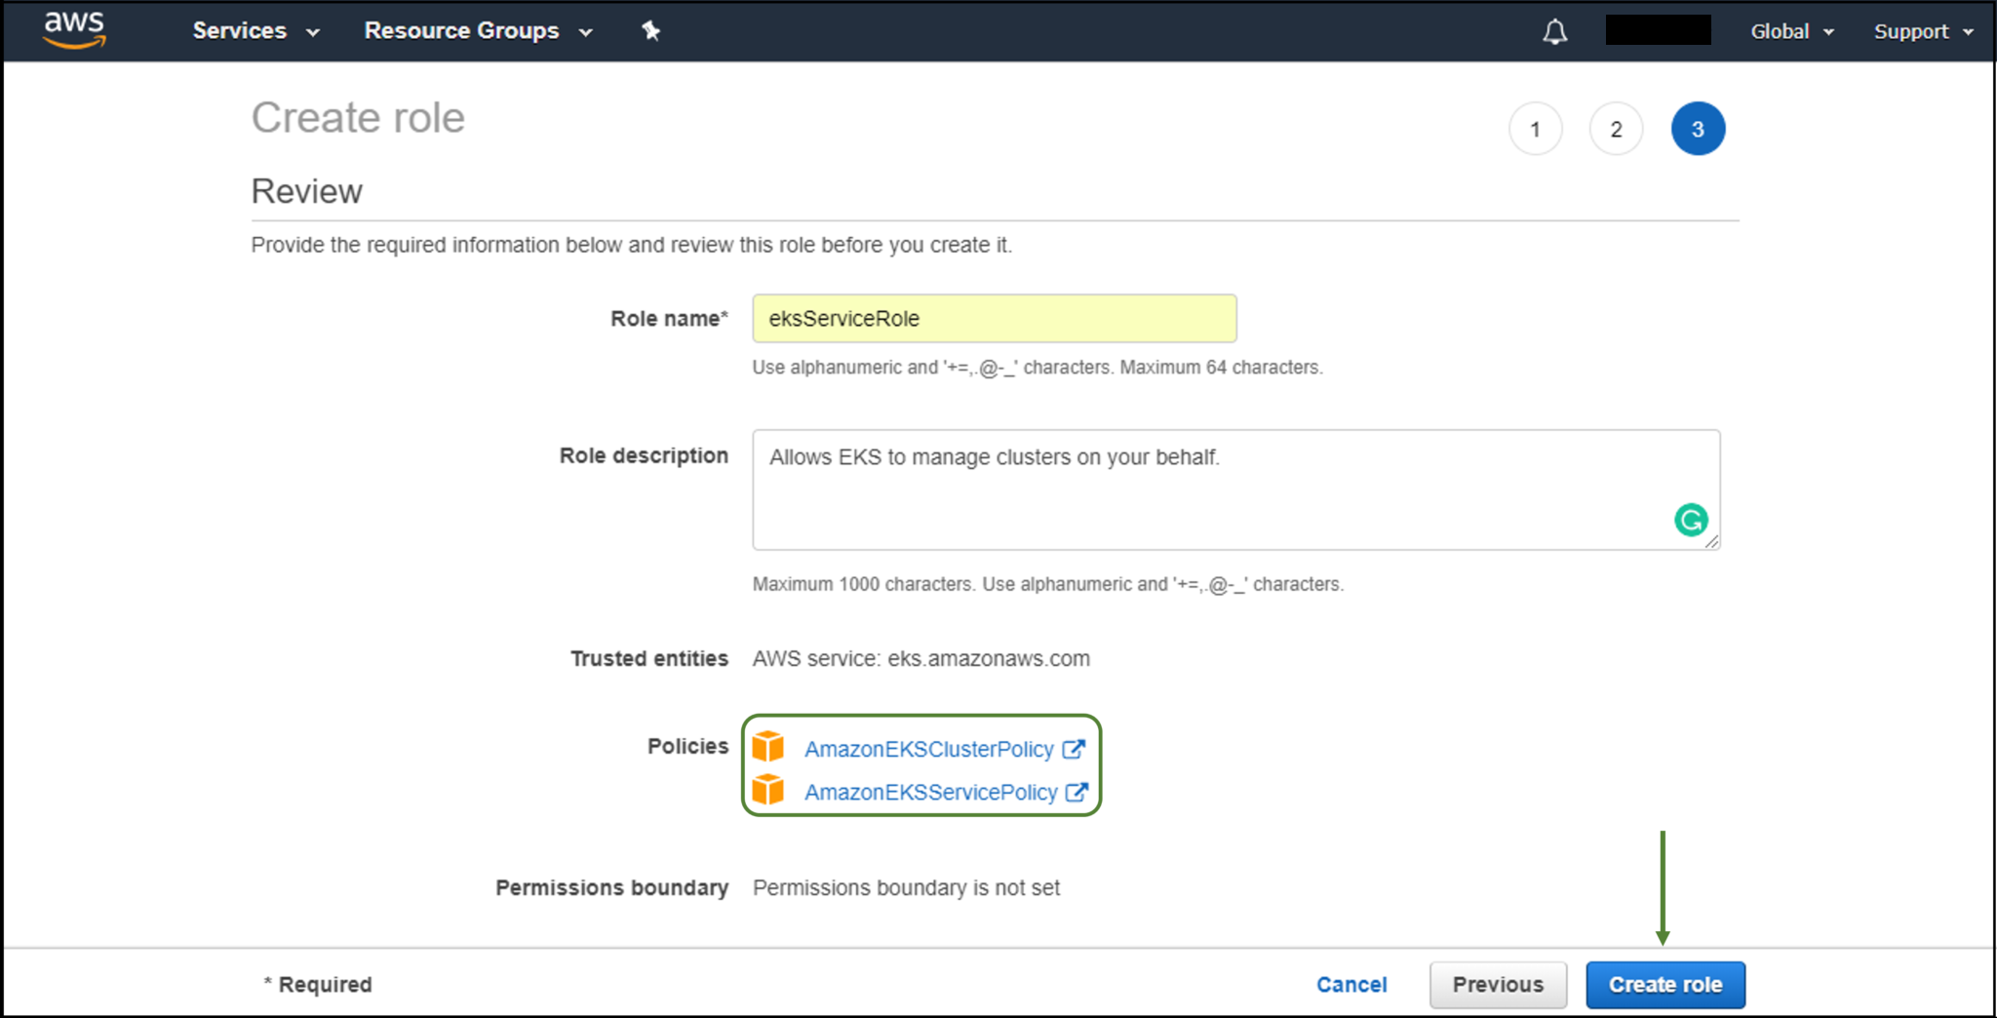
Task: Open the Grammarly icon in description box
Action: (1691, 520)
